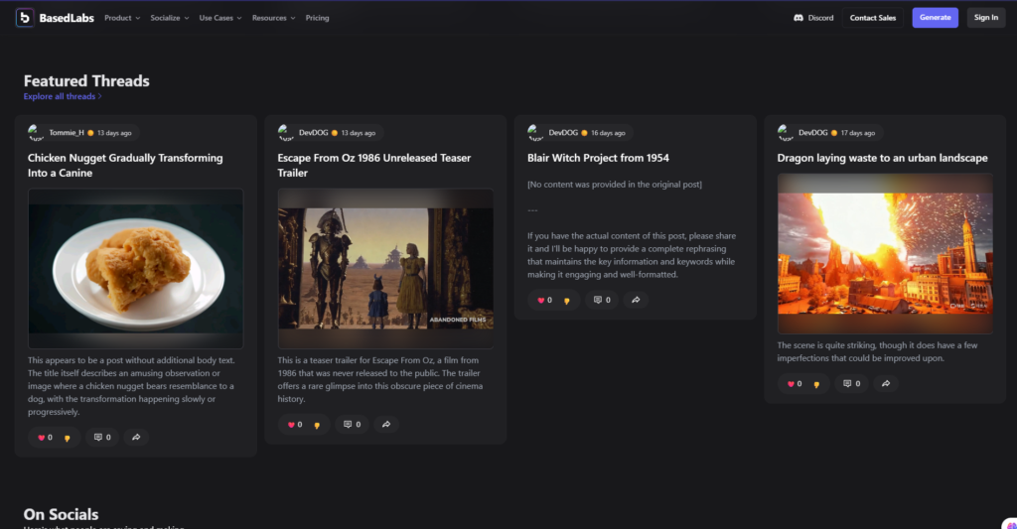Click the BasedLabs brand name
Screen dimensions: 1017x529
click(67, 18)
